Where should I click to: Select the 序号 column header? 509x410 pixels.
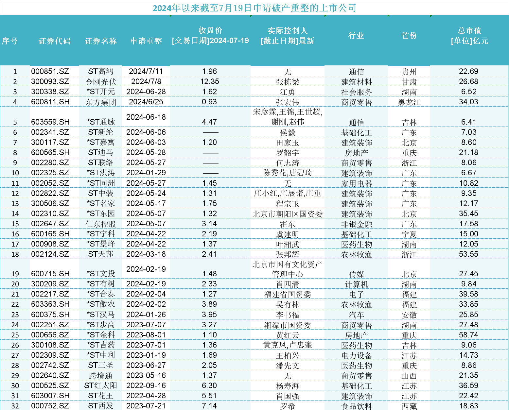[10, 41]
